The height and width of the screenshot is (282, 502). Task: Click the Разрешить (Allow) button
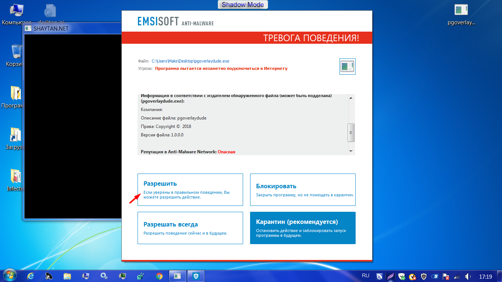(190, 190)
